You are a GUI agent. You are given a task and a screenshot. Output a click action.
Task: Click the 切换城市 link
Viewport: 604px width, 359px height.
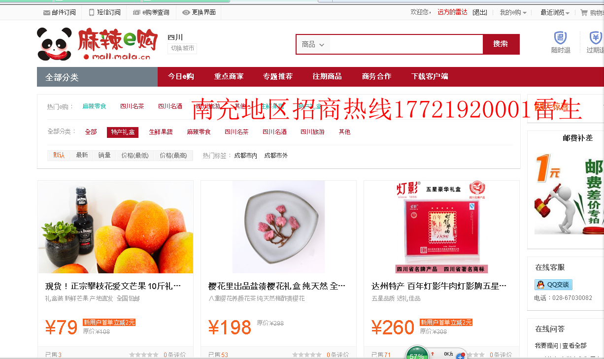coord(182,48)
